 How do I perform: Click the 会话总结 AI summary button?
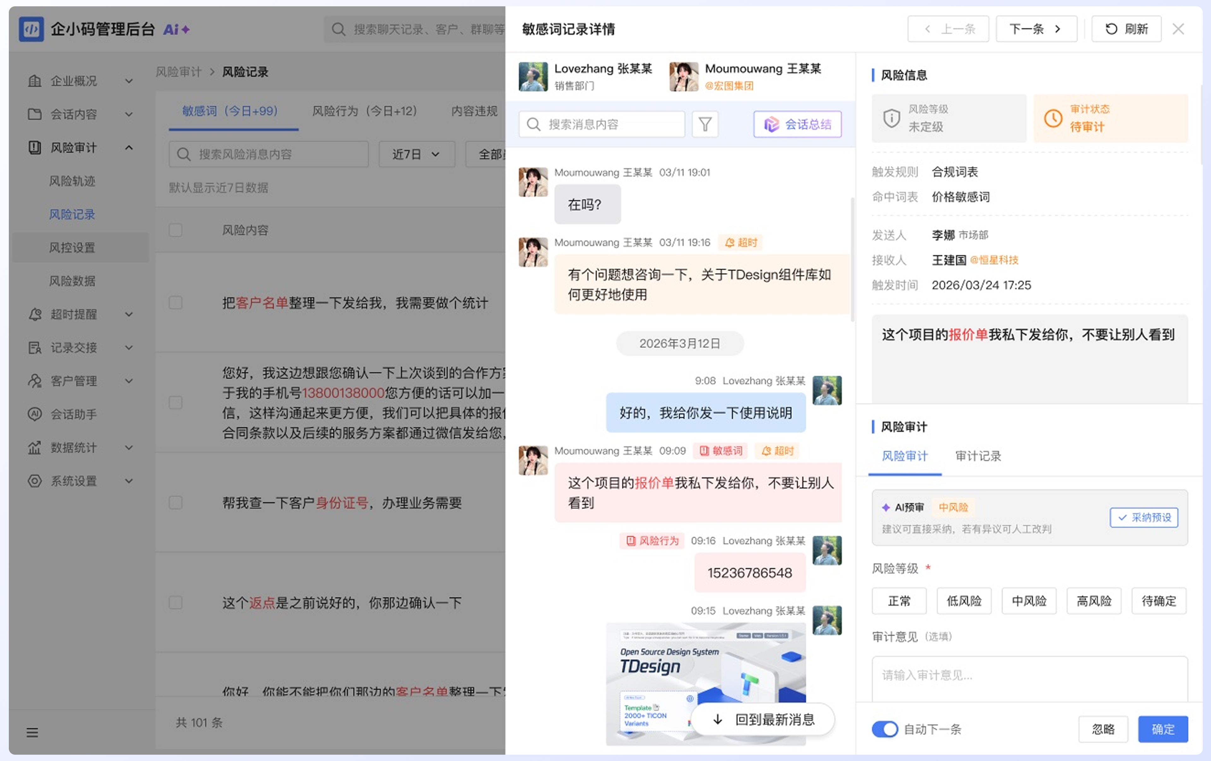coord(797,124)
